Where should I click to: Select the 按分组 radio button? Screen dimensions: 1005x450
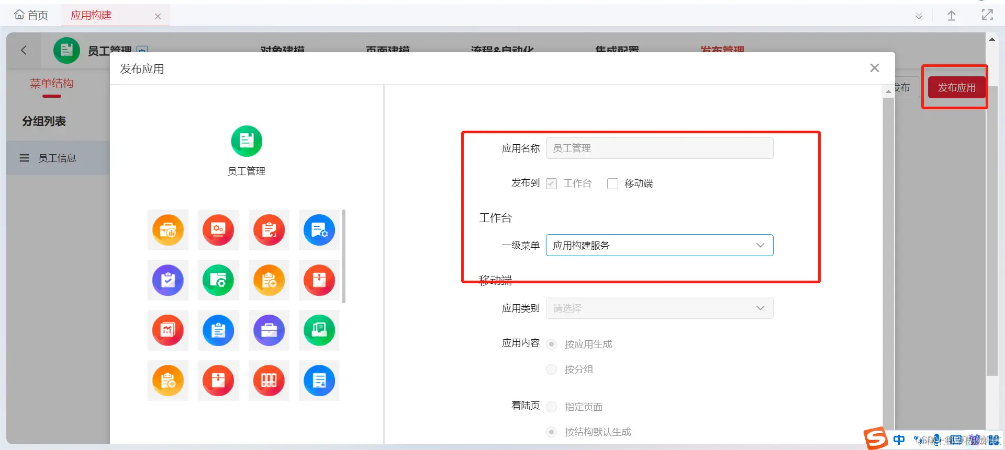[x=551, y=369]
